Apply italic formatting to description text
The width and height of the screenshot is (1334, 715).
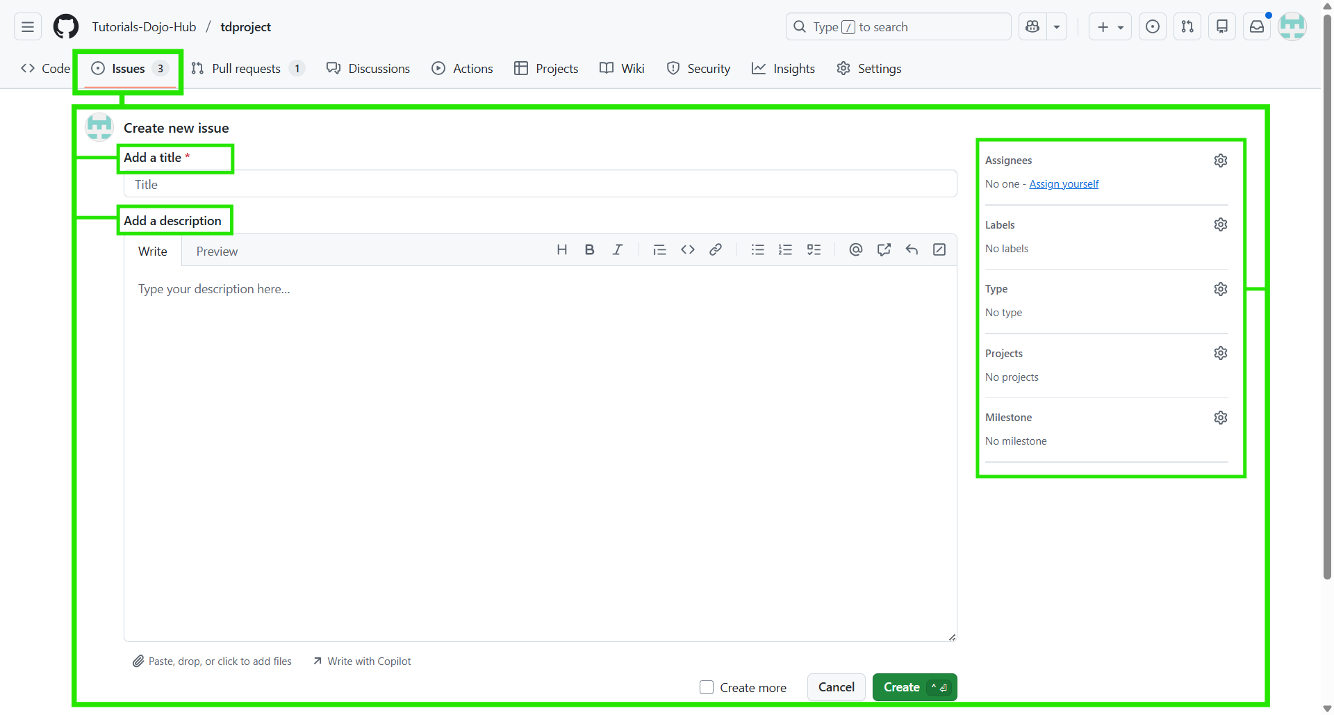point(618,249)
